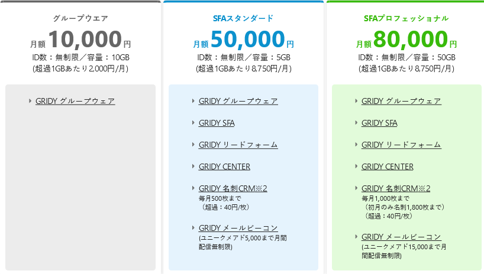Click arrow icon beside メールビーコン in blue panel
Screen dimensions: 484x274
[193, 228]
